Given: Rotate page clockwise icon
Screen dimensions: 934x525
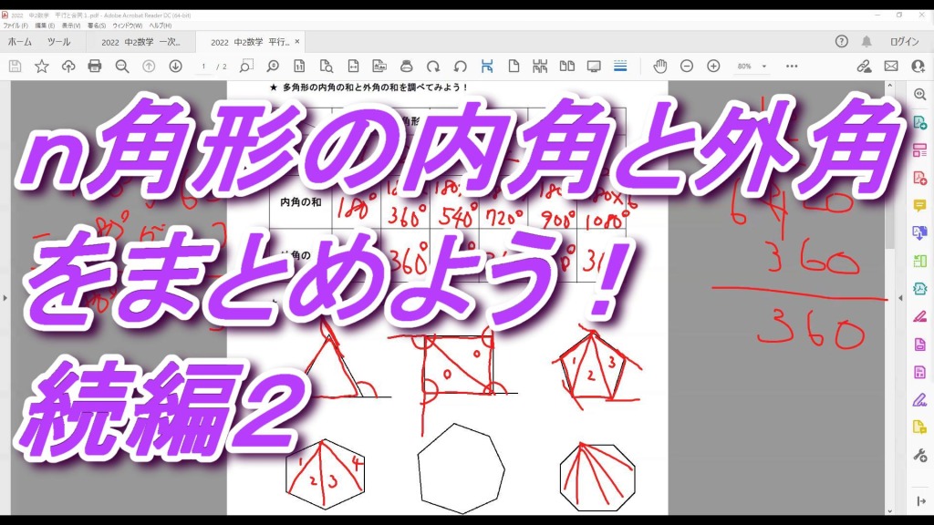Looking at the screenshot, I should [x=433, y=67].
